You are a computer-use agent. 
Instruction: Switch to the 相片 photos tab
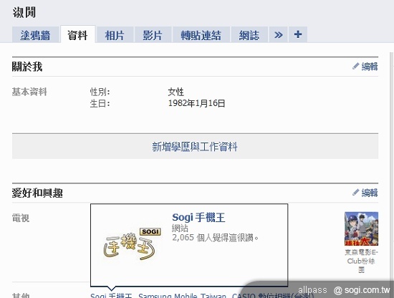[x=115, y=34]
